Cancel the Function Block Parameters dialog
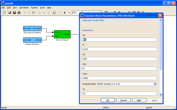 (x=123, y=100)
